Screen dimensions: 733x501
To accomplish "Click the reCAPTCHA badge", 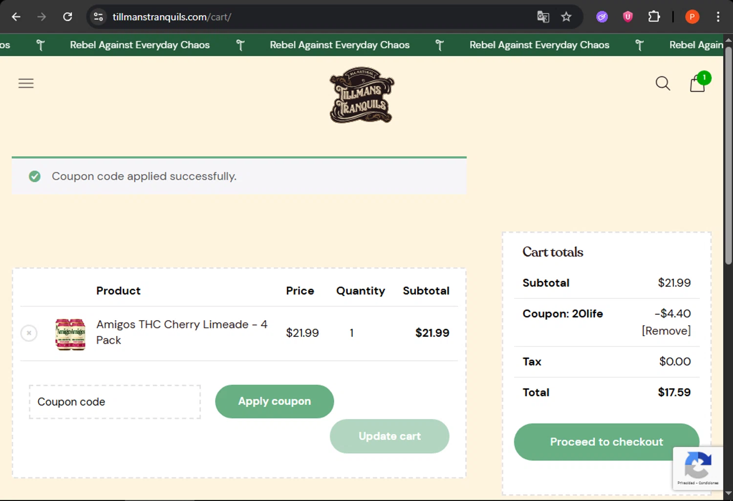I will tap(698, 468).
